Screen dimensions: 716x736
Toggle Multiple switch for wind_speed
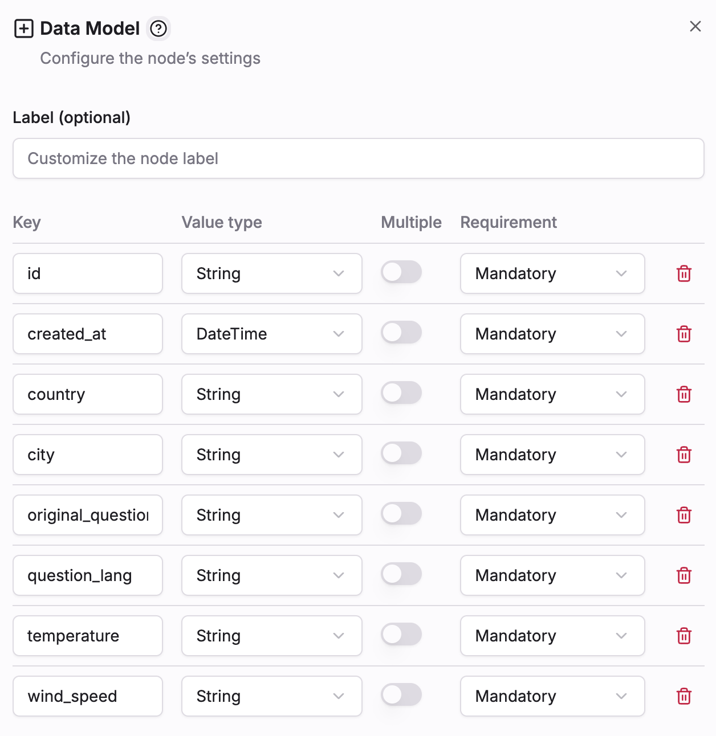(401, 695)
